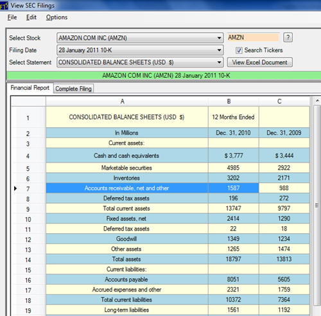Viewport: 321px width, 316px height.
Task: Click the View Excel Document button
Action: tap(260, 62)
